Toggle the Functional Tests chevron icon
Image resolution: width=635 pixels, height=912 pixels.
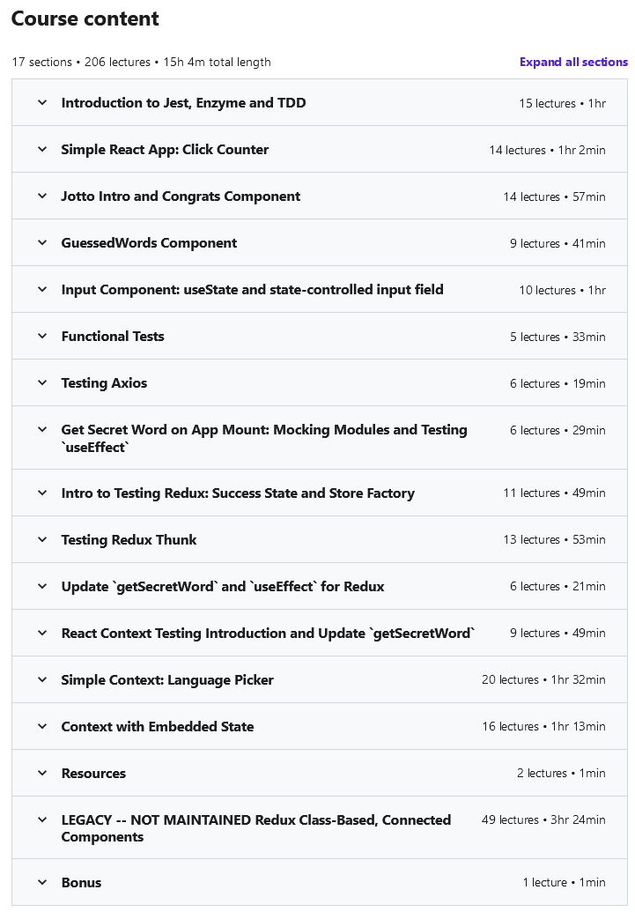coord(41,337)
